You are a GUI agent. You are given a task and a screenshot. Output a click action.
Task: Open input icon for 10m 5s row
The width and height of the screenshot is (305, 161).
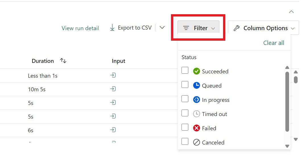[113, 89]
